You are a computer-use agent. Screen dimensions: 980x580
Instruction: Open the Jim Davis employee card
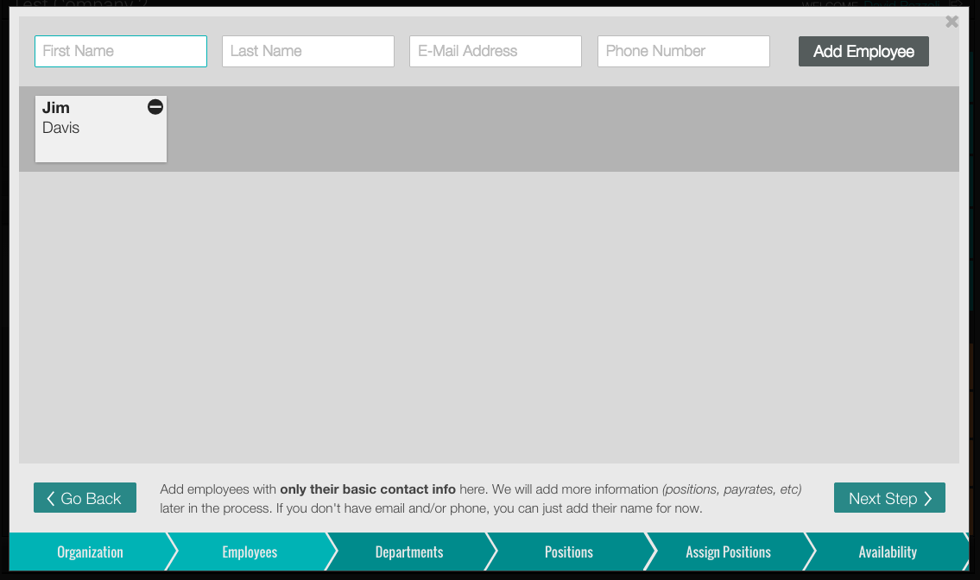pyautogui.click(x=101, y=129)
